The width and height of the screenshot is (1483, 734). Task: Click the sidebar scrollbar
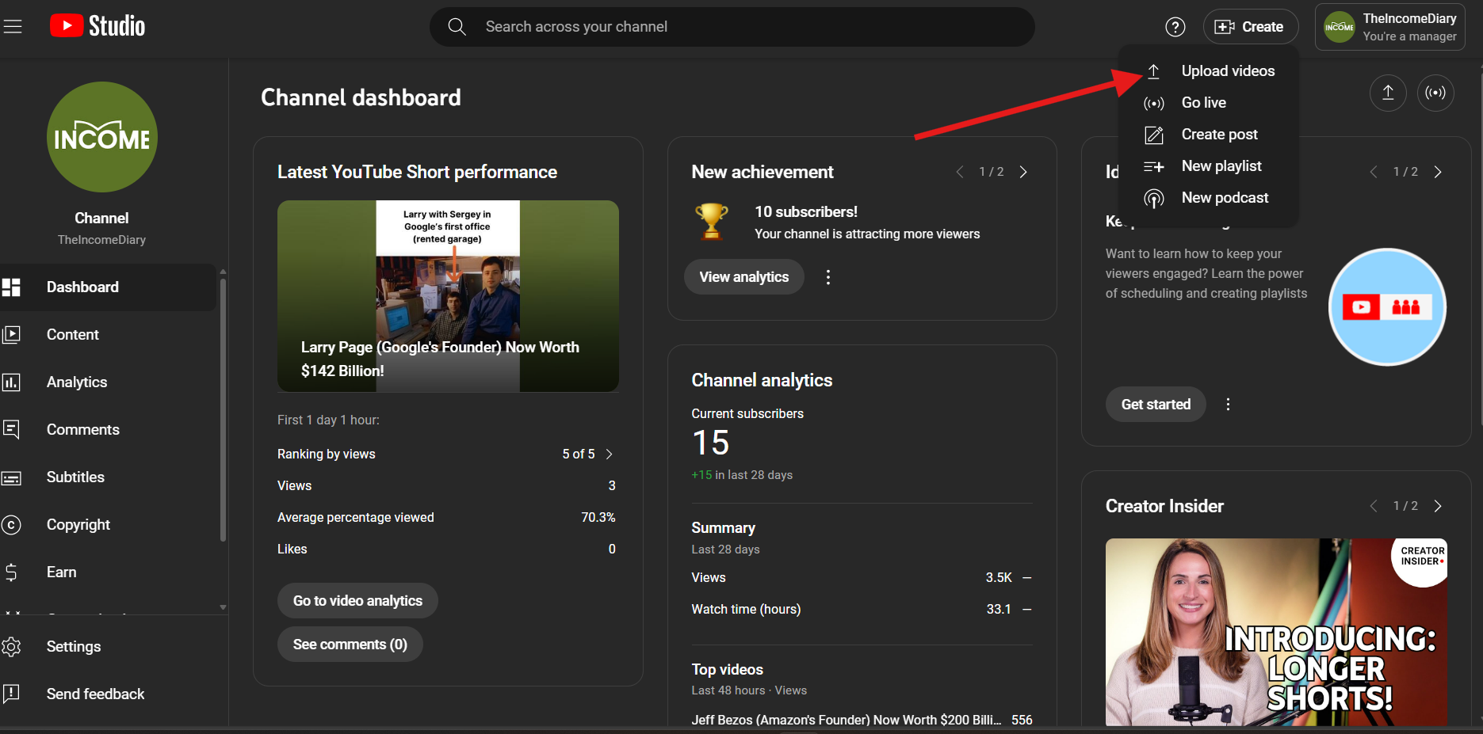click(223, 410)
